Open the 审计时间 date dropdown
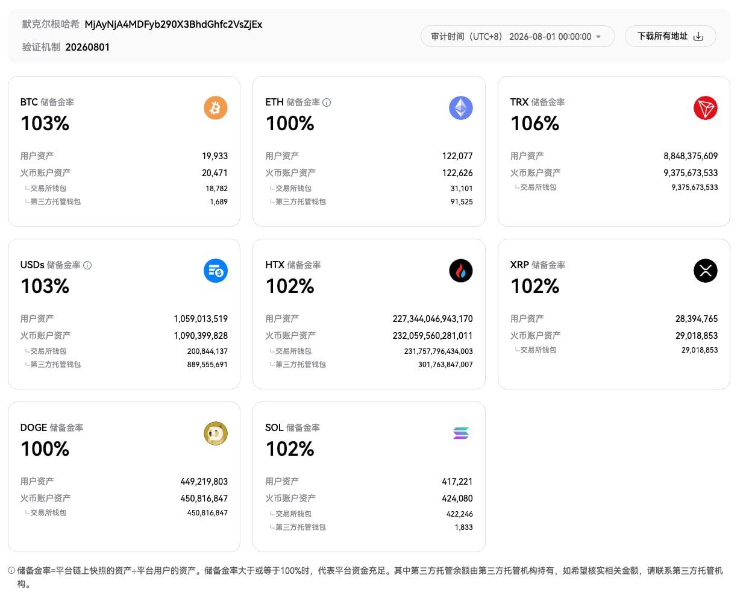746x598 pixels. click(518, 36)
